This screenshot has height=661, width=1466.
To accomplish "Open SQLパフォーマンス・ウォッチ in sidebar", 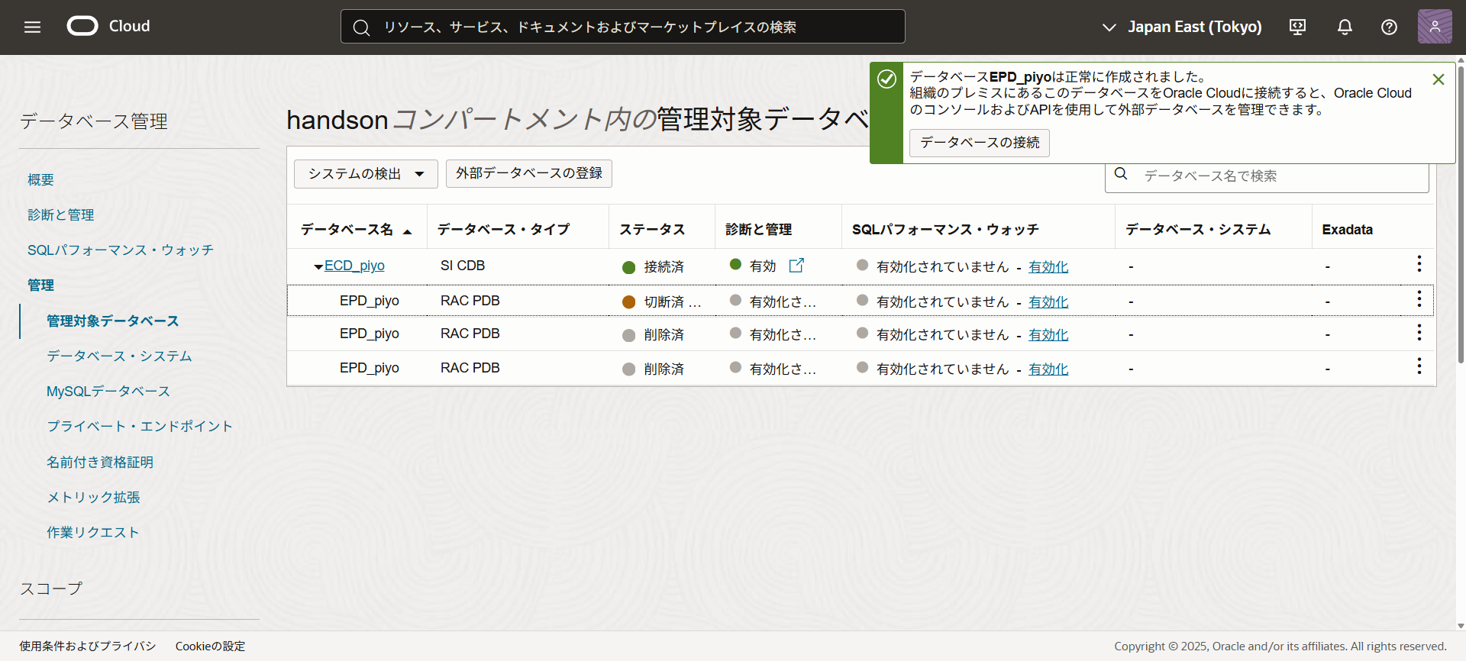I will (x=120, y=250).
